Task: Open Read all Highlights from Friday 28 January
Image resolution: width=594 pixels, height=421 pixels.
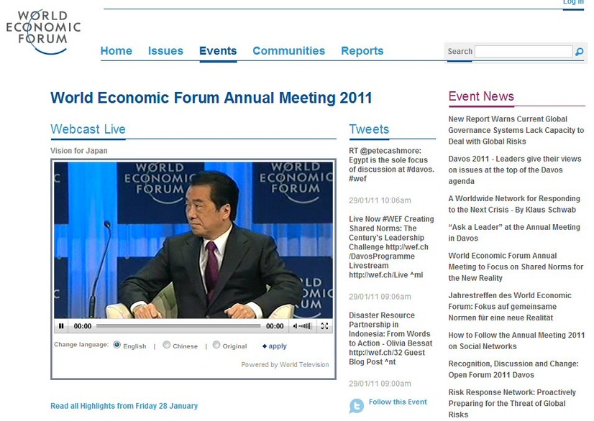Action: pyautogui.click(x=124, y=406)
